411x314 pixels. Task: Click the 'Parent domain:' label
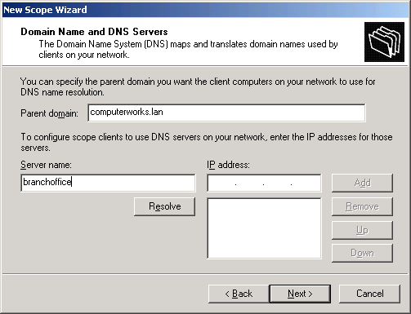pyautogui.click(x=49, y=113)
